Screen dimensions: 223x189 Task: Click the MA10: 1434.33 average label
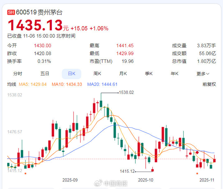coord(67,84)
